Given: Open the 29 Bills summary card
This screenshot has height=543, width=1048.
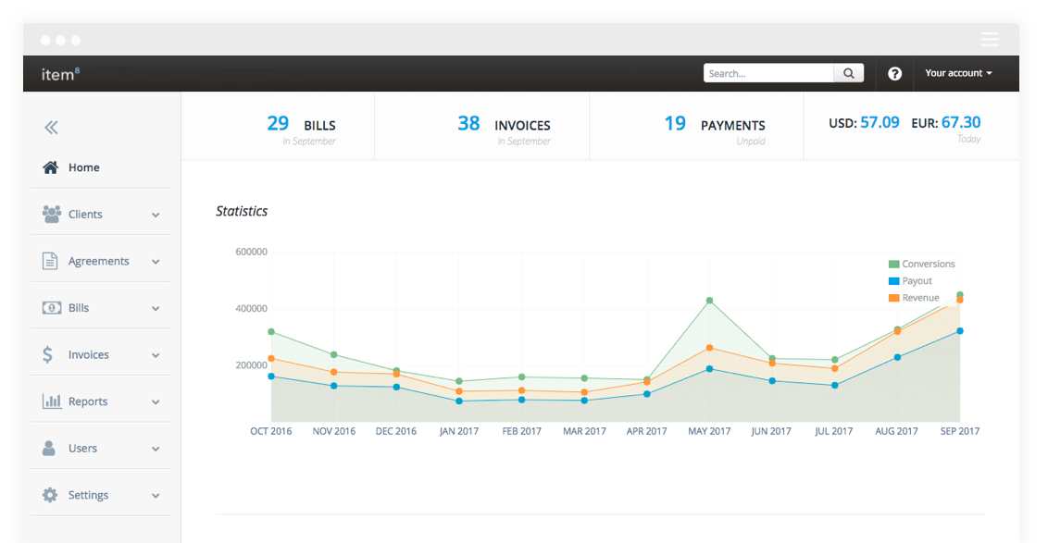Looking at the screenshot, I should [278, 126].
